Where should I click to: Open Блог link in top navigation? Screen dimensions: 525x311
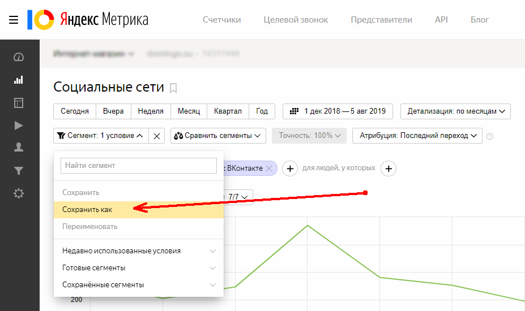click(x=480, y=20)
